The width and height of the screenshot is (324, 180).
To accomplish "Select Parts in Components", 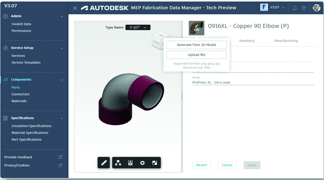I will tap(16, 87).
